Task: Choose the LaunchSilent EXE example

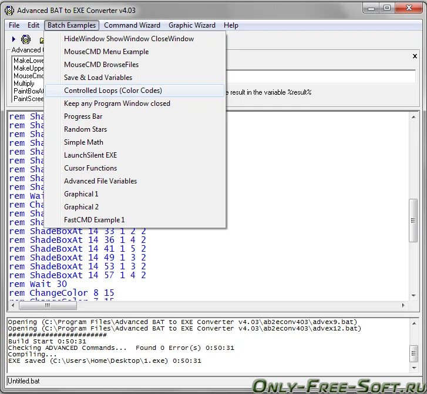Action: tap(135, 155)
